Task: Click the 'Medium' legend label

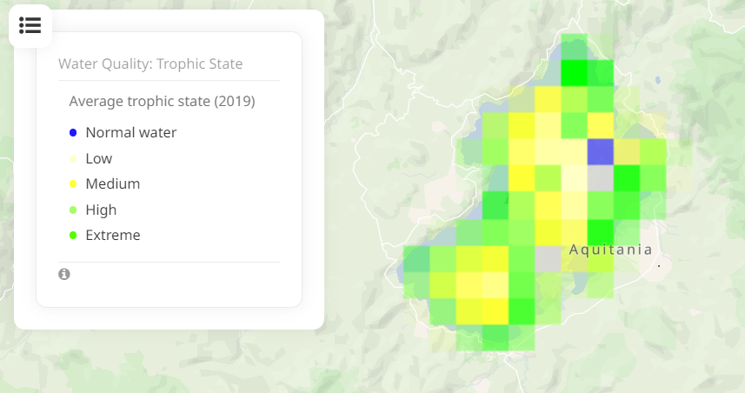Action: [x=113, y=184]
